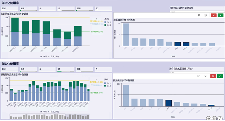Image resolution: width=225 pixels, height=121 pixels.
Task: Open 区域 filter pane above the June chart
Action: point(10,9)
